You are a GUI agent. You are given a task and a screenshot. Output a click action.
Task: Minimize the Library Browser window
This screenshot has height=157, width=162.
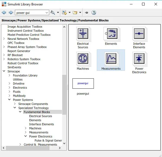tap(131, 4)
